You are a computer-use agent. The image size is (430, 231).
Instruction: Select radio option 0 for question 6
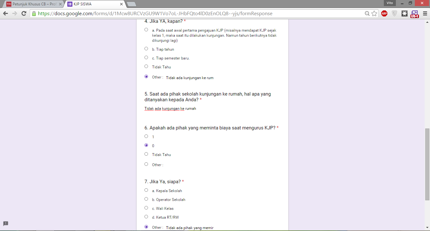tap(146, 145)
